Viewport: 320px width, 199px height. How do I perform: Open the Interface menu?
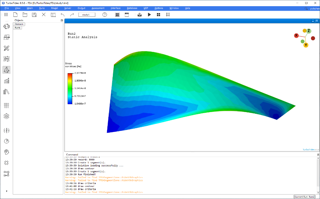(x=116, y=8)
